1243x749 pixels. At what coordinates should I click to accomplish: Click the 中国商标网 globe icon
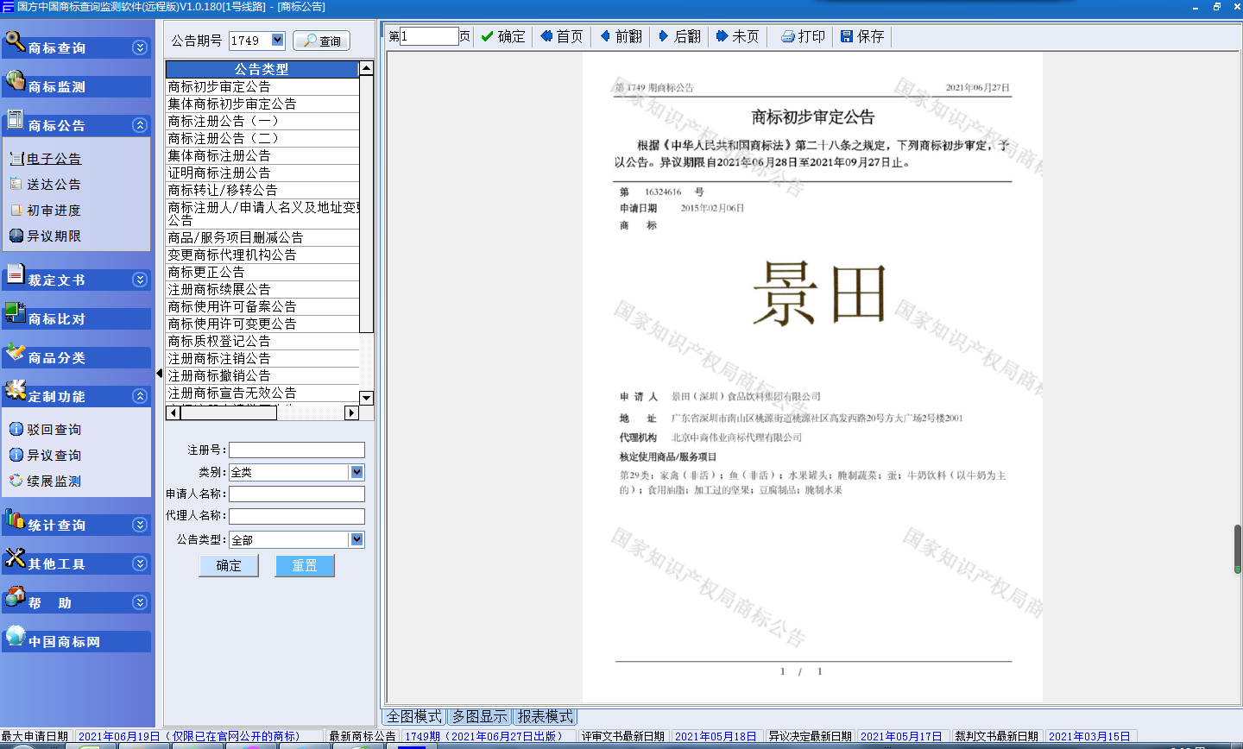15,636
